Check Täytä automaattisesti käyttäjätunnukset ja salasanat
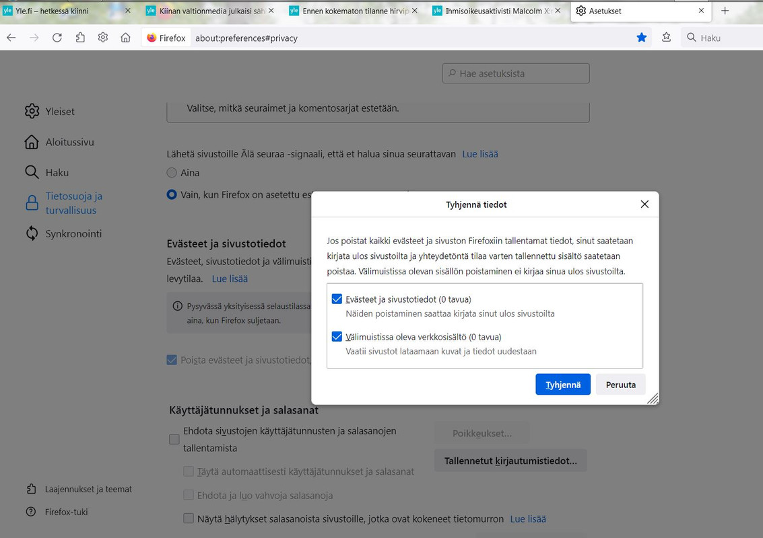The image size is (763, 538). (189, 471)
